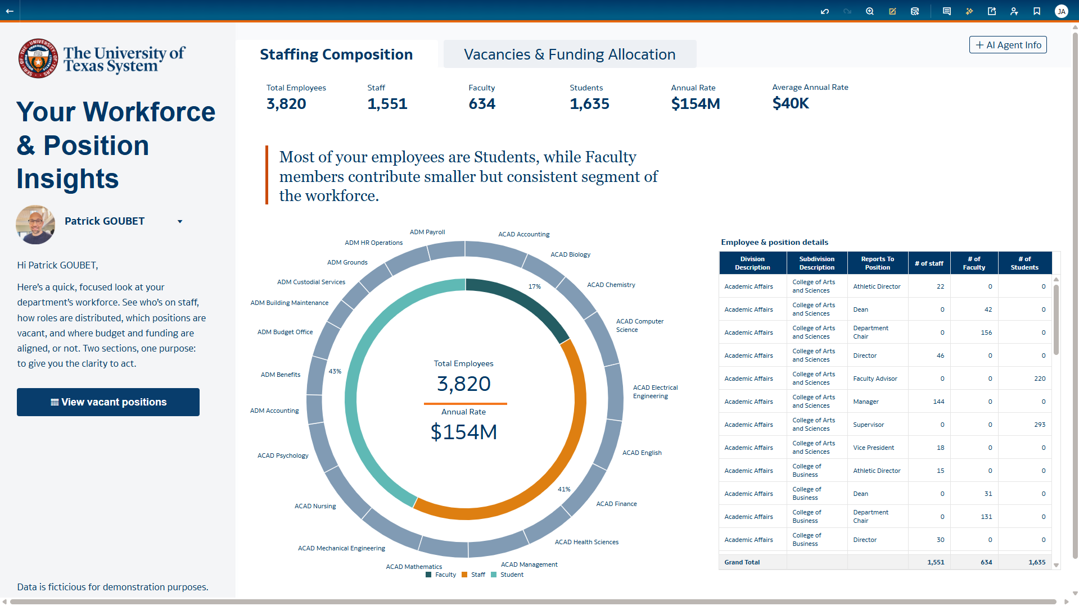Select the Staffing Composition tab
The width and height of the screenshot is (1079, 606).
[x=336, y=54]
